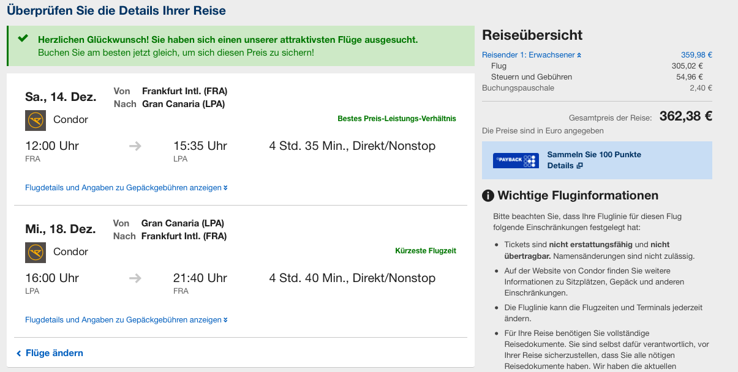The width and height of the screenshot is (738, 372).
Task: Click the Bestes Preis-Leistungs-Verhältnis label
Action: [x=396, y=119]
